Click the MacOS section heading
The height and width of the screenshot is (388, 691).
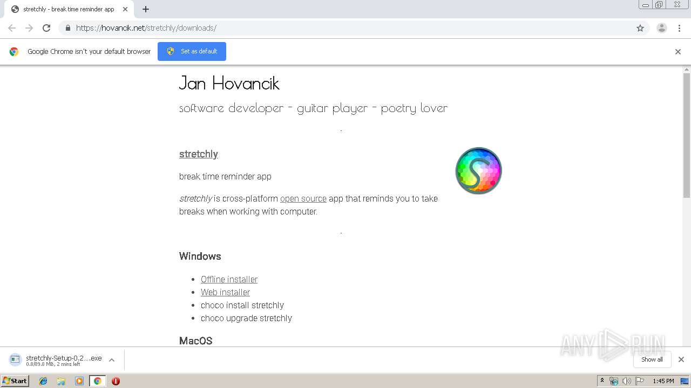(196, 341)
